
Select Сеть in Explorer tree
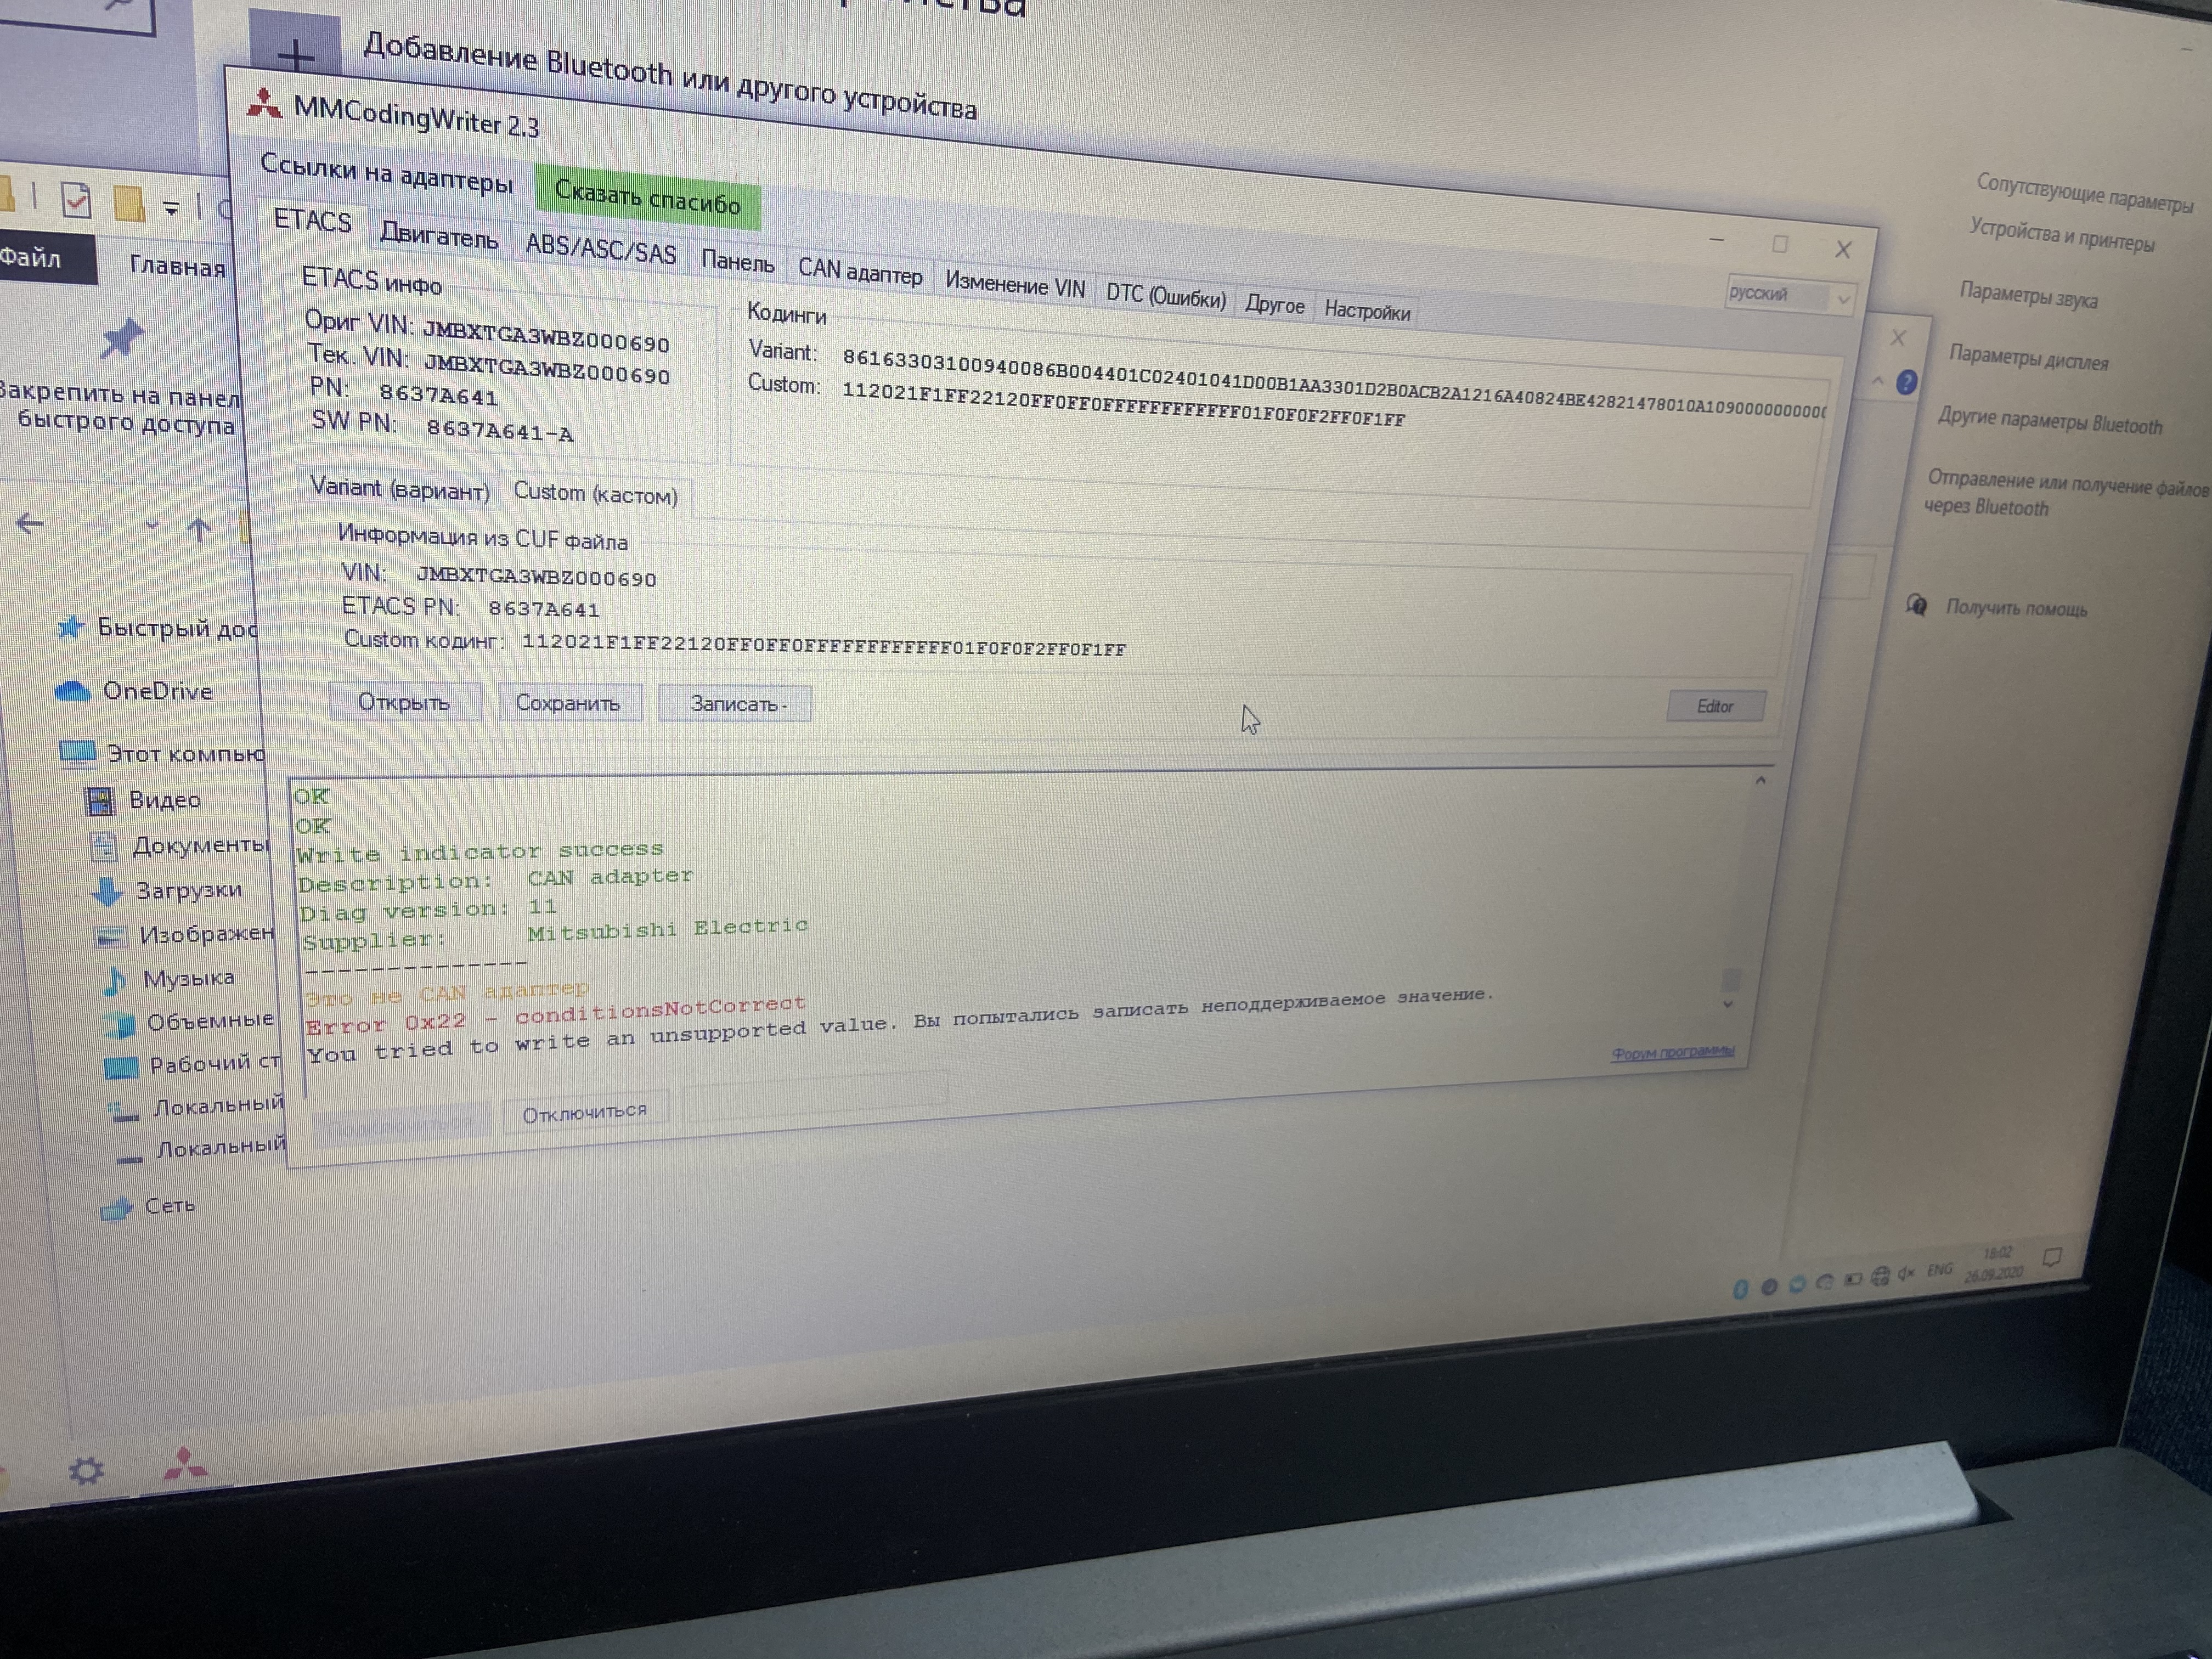click(x=148, y=1206)
